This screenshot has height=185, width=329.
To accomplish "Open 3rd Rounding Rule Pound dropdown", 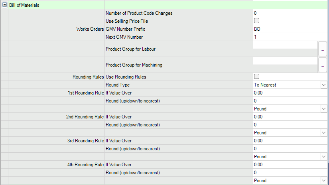I will click(x=323, y=157).
